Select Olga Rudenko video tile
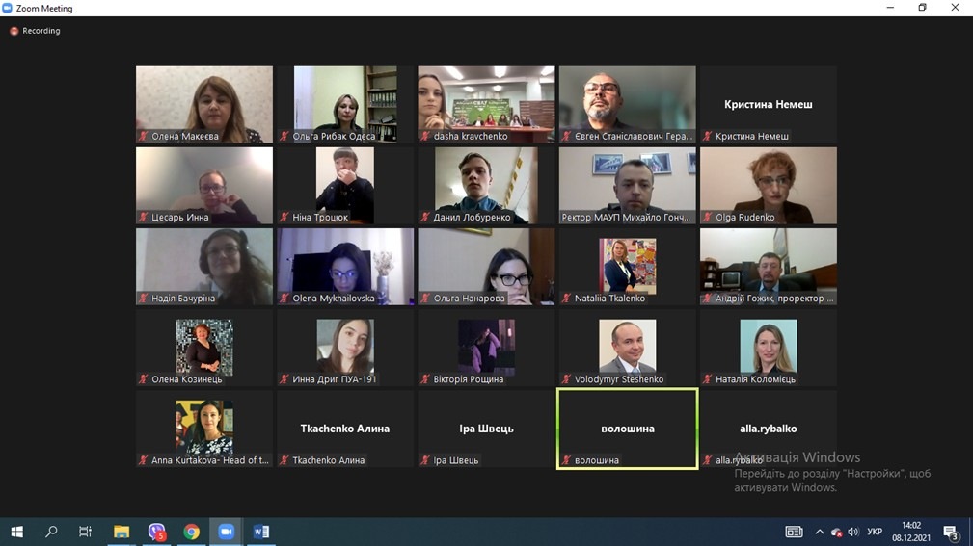This screenshot has width=973, height=546. pos(769,185)
